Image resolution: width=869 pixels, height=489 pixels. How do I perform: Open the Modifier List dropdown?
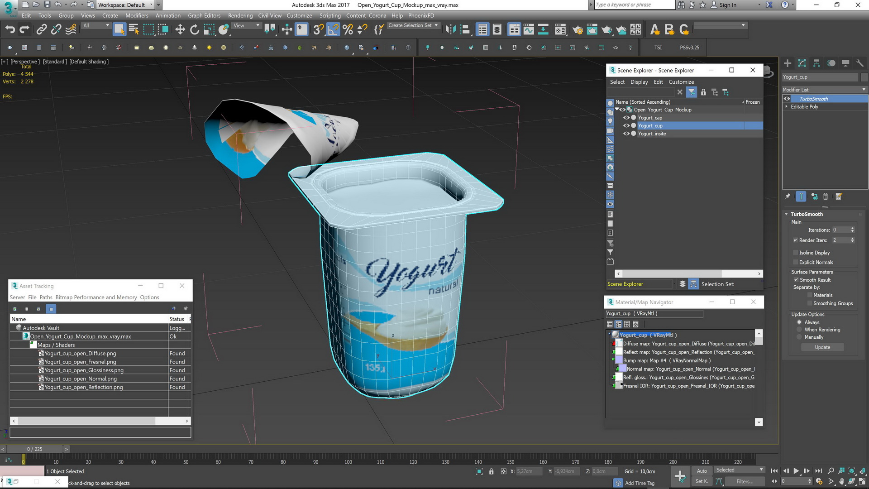pyautogui.click(x=825, y=90)
